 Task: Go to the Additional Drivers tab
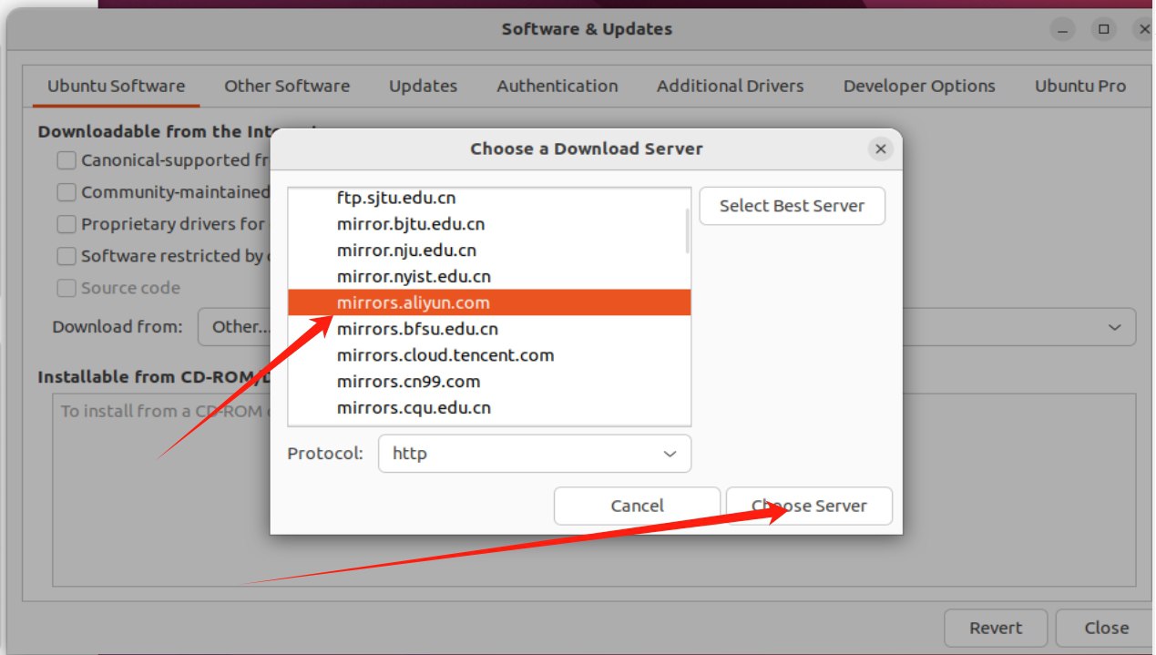[730, 87]
